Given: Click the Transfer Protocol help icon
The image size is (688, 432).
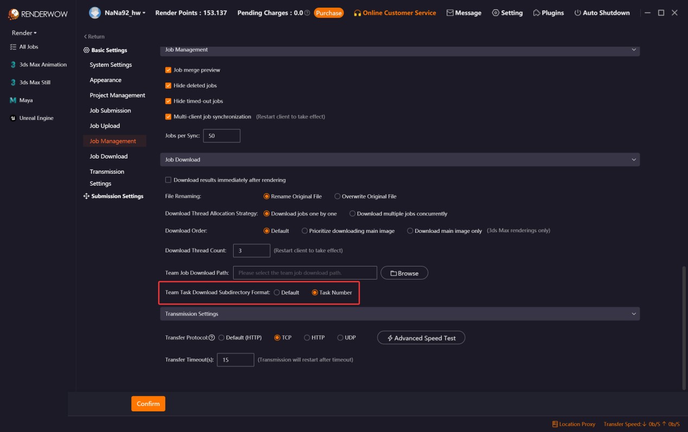Looking at the screenshot, I should tap(212, 338).
